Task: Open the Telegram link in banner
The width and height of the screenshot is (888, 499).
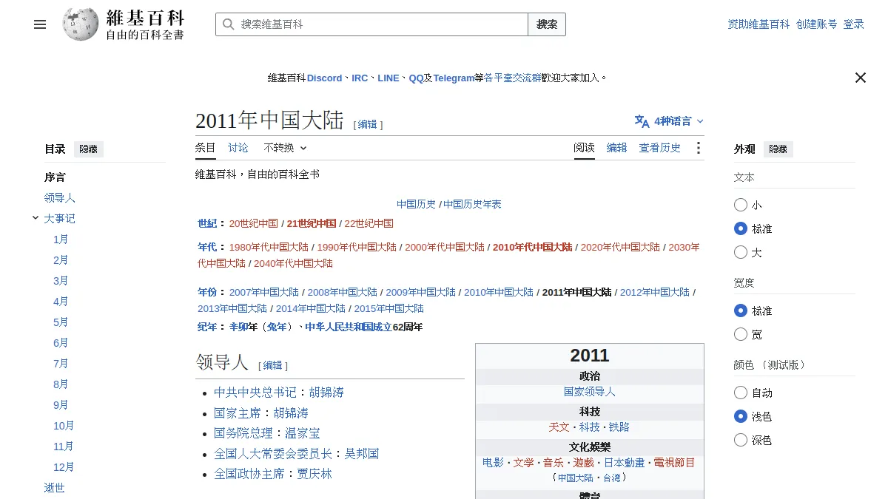Action: point(454,78)
